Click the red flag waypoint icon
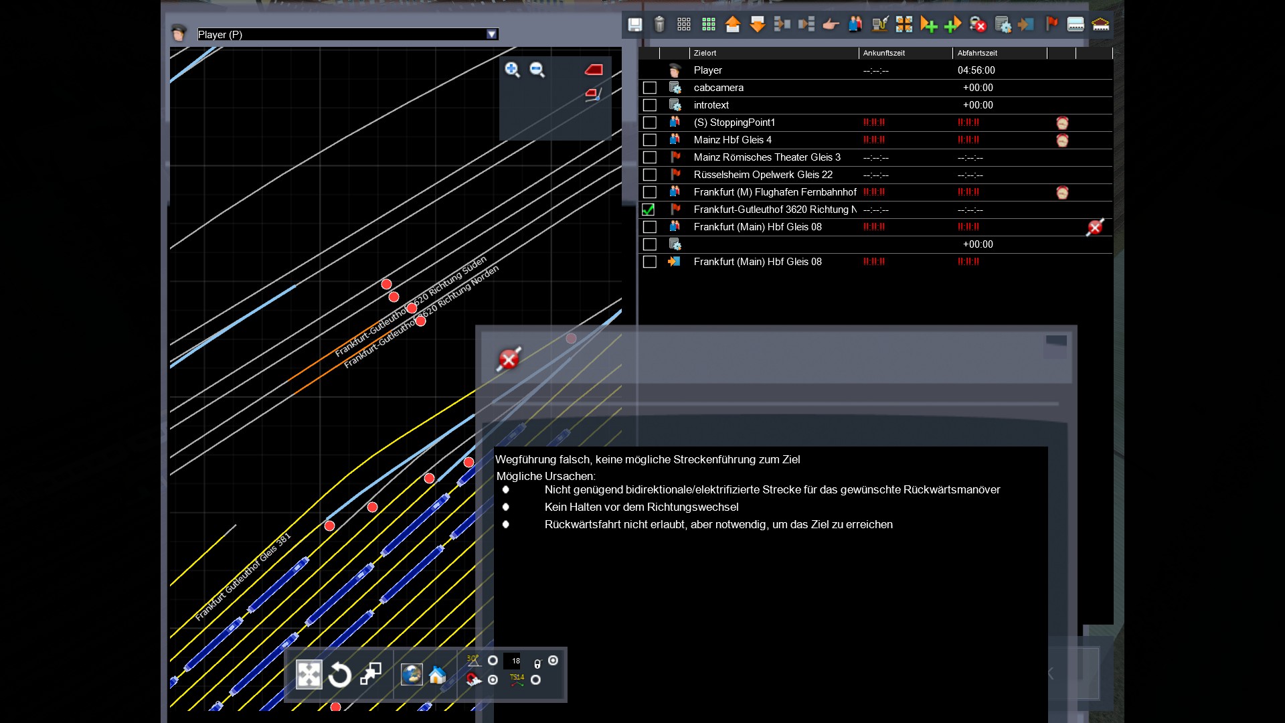The image size is (1285, 723). coord(1051,25)
